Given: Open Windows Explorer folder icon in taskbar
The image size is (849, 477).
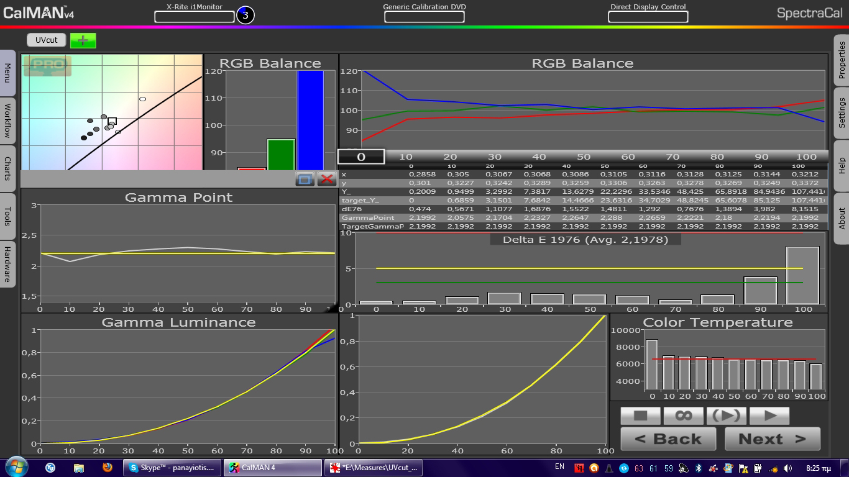Looking at the screenshot, I should (x=79, y=467).
